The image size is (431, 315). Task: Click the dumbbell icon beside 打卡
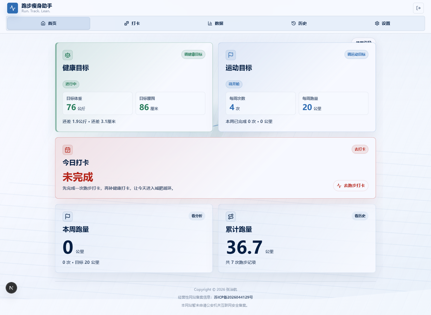[127, 23]
